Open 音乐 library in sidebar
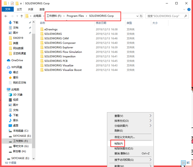 16,120
